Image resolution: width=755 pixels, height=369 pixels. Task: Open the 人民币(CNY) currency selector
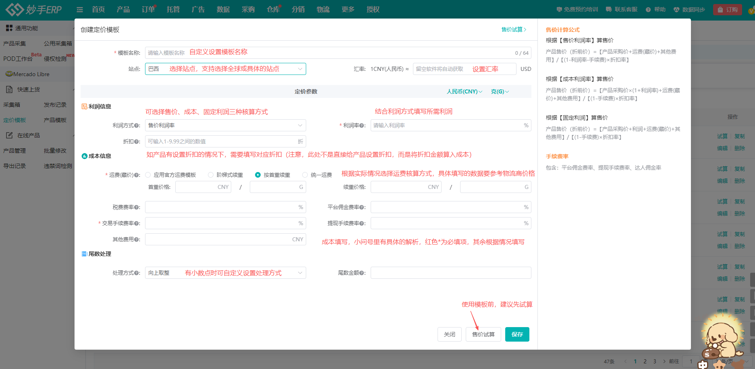(464, 92)
